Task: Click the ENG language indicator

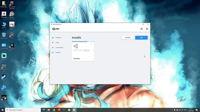Action: pos(185,110)
